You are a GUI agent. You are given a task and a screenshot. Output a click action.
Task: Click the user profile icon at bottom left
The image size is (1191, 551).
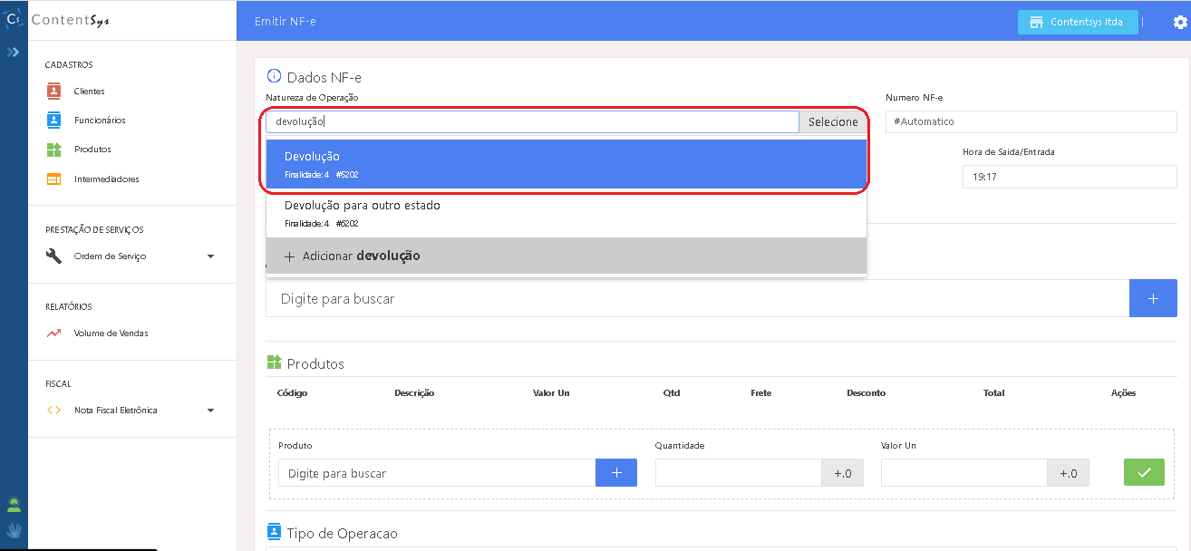tap(14, 505)
